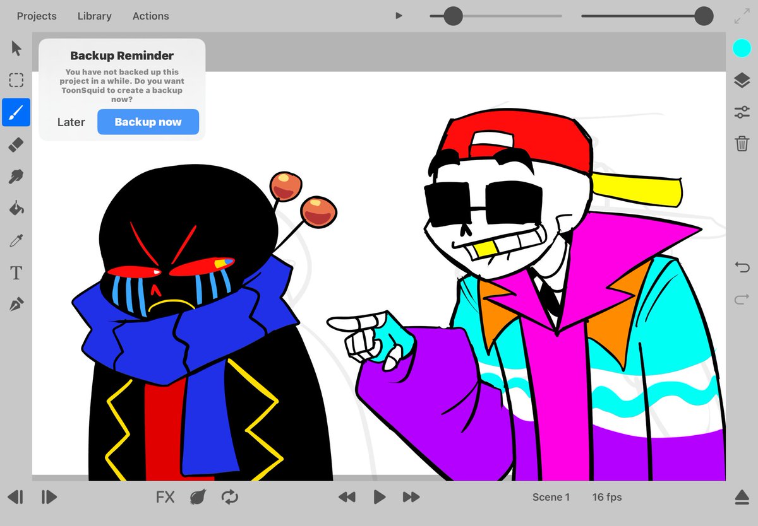Fast forward with the double-right arrows

411,498
